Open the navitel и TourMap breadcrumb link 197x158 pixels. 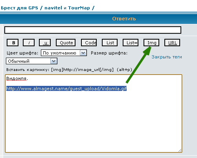tap(67, 8)
